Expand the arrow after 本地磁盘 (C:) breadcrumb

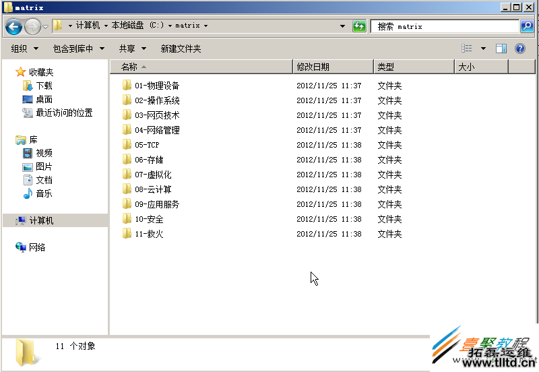(170, 26)
